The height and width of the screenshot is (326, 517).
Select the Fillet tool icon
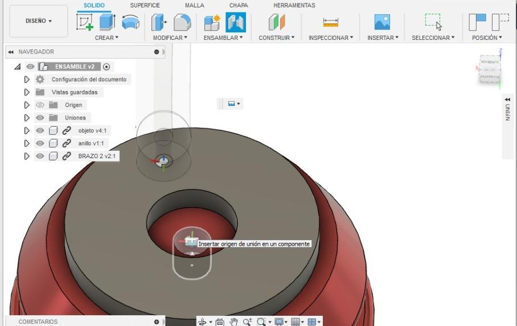[x=182, y=22]
